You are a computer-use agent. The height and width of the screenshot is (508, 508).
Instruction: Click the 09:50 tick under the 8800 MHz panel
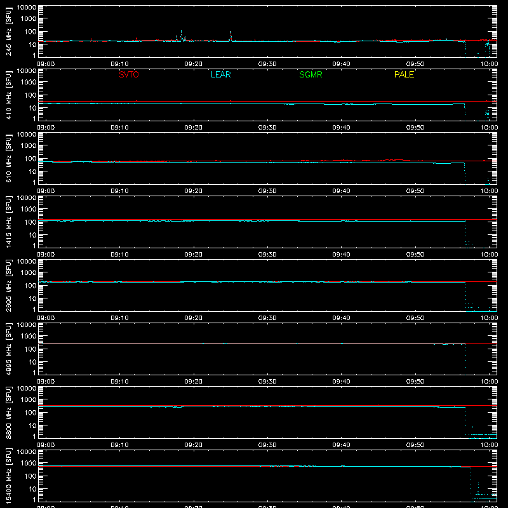(415, 445)
